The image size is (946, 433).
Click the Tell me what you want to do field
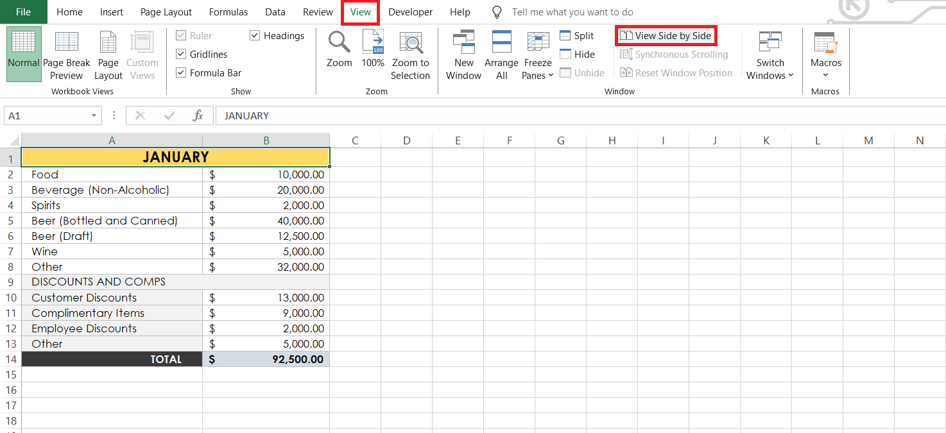pyautogui.click(x=572, y=12)
